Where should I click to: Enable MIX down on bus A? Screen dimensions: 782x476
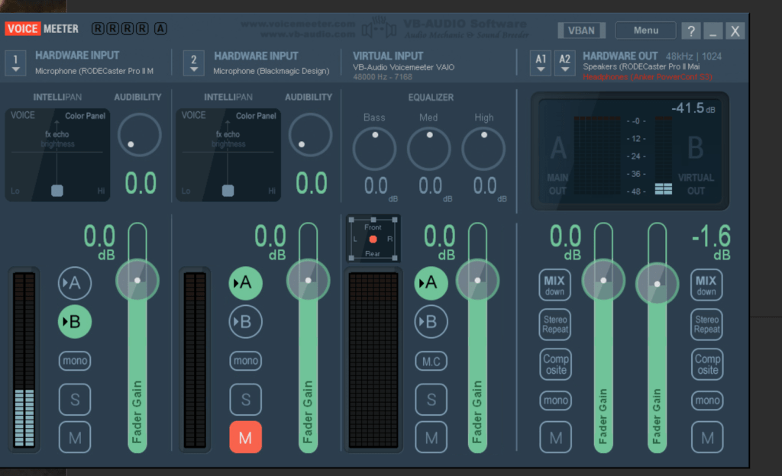[555, 285]
